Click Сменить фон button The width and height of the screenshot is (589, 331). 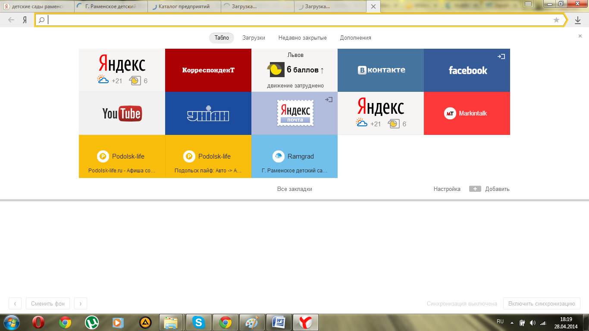click(48, 303)
